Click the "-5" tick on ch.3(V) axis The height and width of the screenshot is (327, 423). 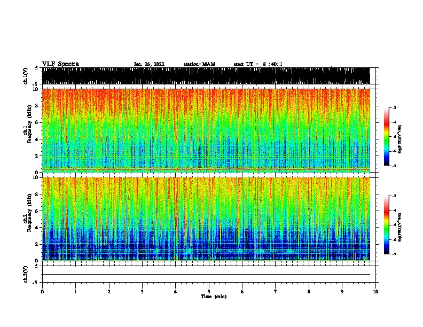coord(36,283)
